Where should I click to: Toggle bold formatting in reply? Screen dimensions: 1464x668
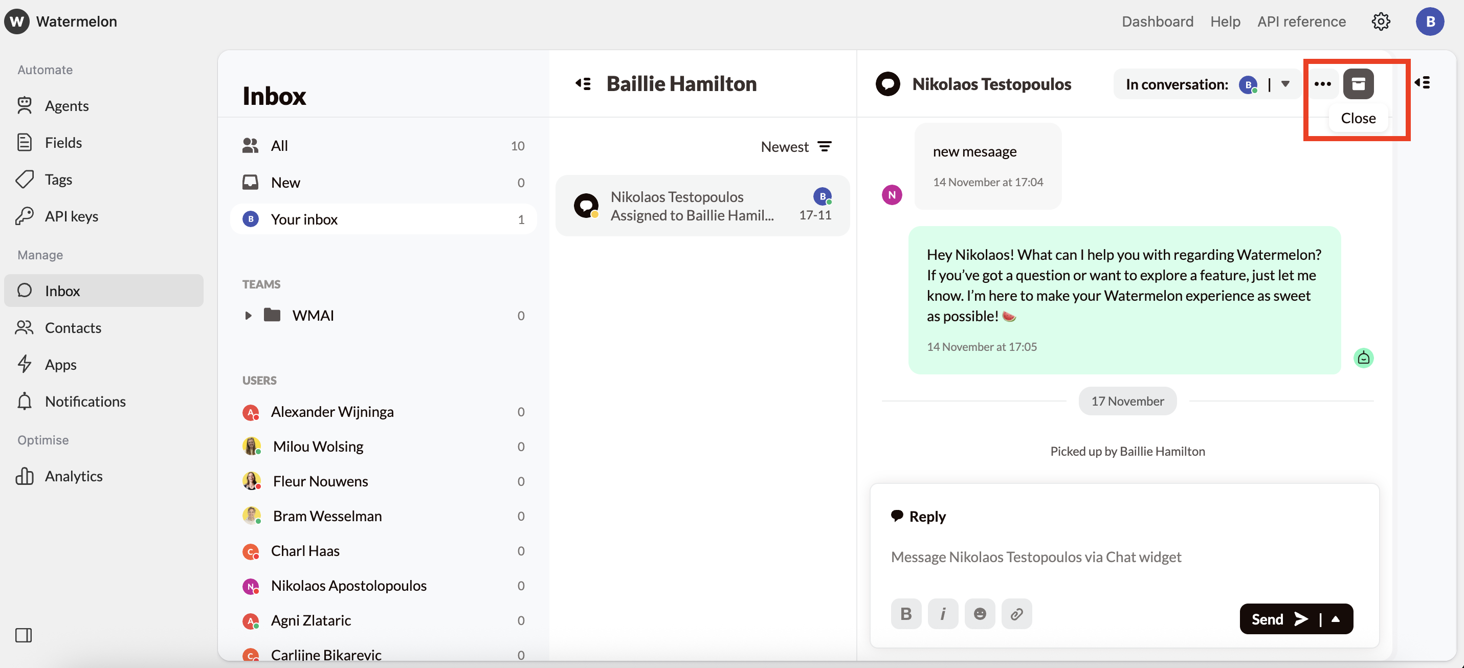(x=906, y=614)
